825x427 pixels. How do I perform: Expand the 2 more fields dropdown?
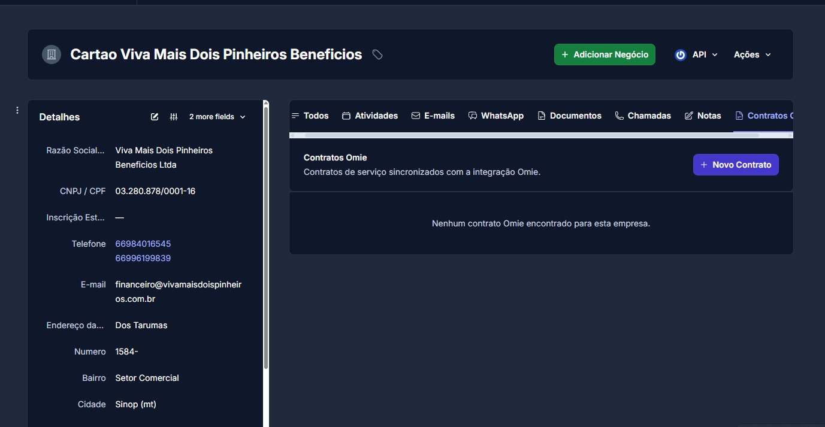click(217, 117)
